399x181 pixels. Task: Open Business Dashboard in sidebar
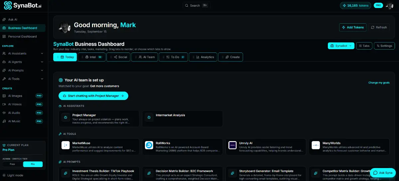[x=23, y=28]
